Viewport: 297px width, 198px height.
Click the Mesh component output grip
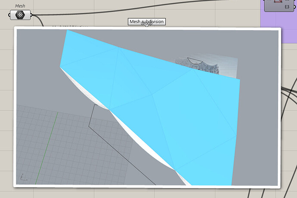[x=31, y=15]
